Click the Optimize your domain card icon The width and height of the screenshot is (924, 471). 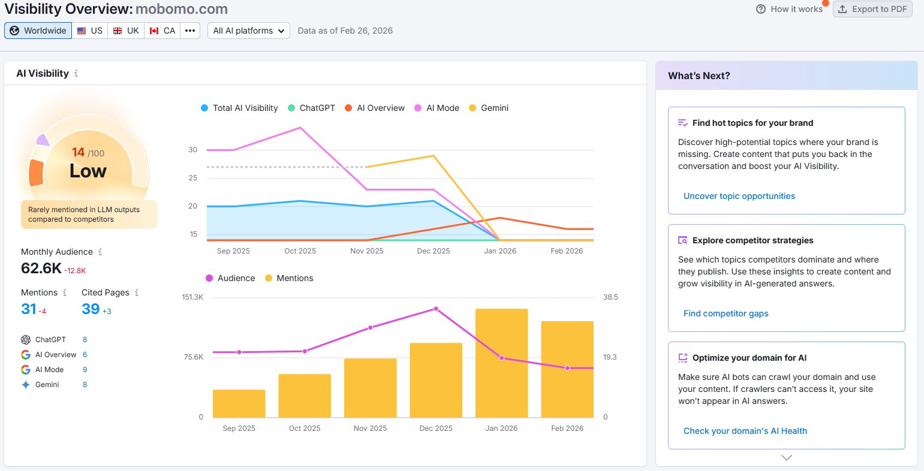pos(682,358)
